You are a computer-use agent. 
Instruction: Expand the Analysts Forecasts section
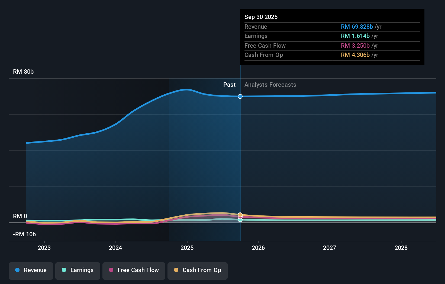point(270,85)
